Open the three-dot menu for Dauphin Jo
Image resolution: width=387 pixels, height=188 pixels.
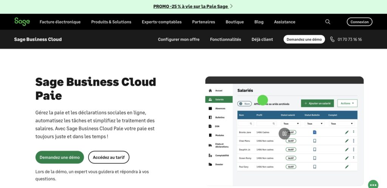click(354, 149)
